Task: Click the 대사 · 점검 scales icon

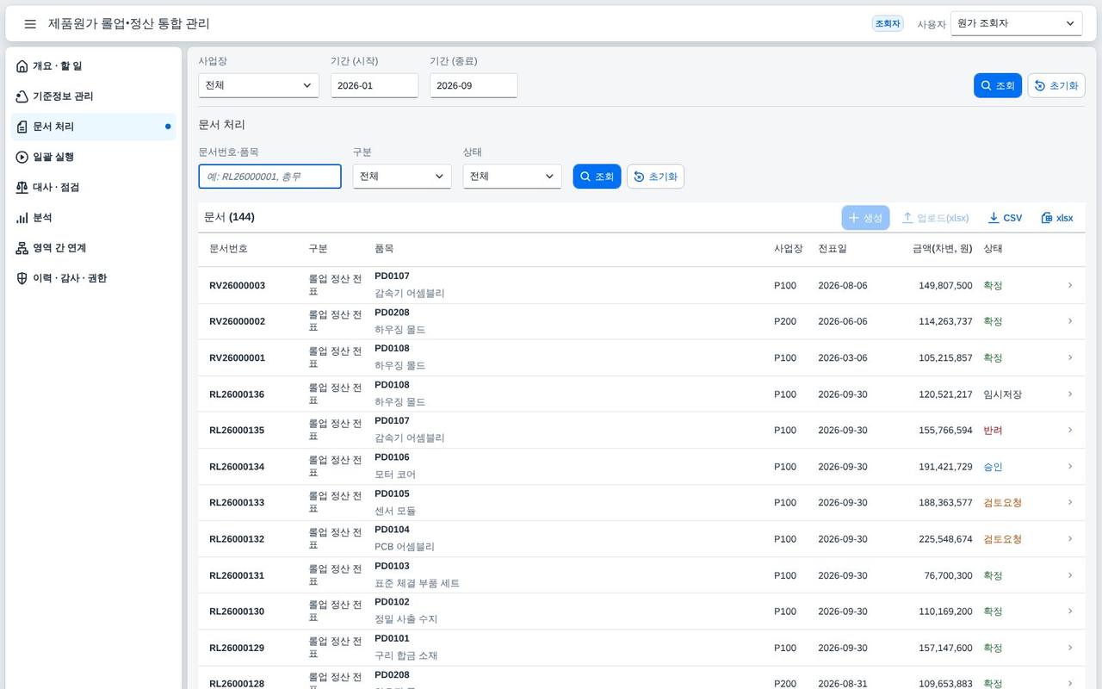Action: tap(22, 187)
